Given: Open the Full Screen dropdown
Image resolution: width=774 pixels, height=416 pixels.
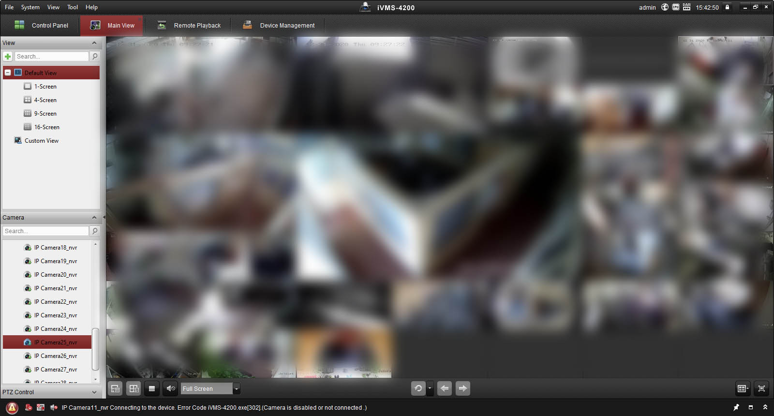Looking at the screenshot, I should coord(237,388).
